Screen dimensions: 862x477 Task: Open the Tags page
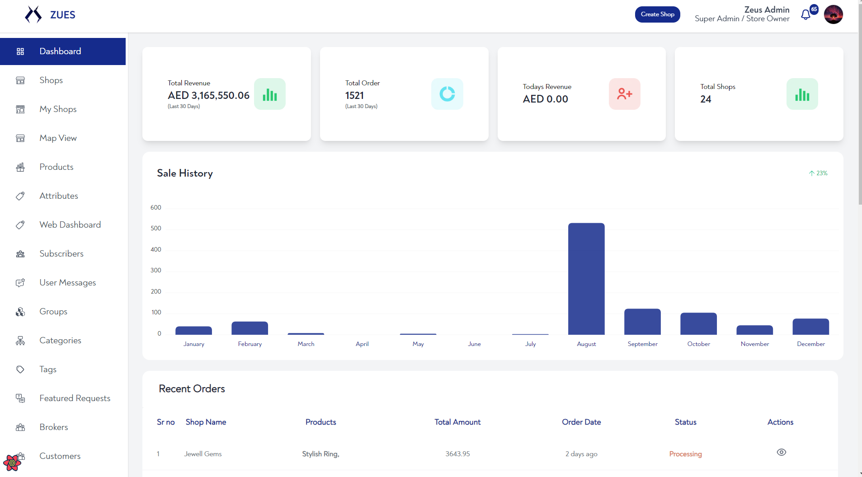pos(63,369)
